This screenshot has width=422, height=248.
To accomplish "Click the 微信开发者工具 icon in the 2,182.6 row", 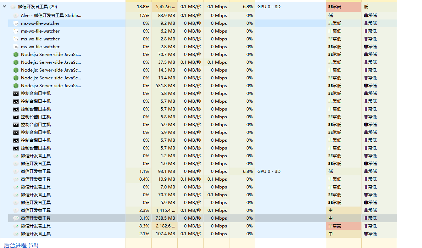I will click(16, 226).
